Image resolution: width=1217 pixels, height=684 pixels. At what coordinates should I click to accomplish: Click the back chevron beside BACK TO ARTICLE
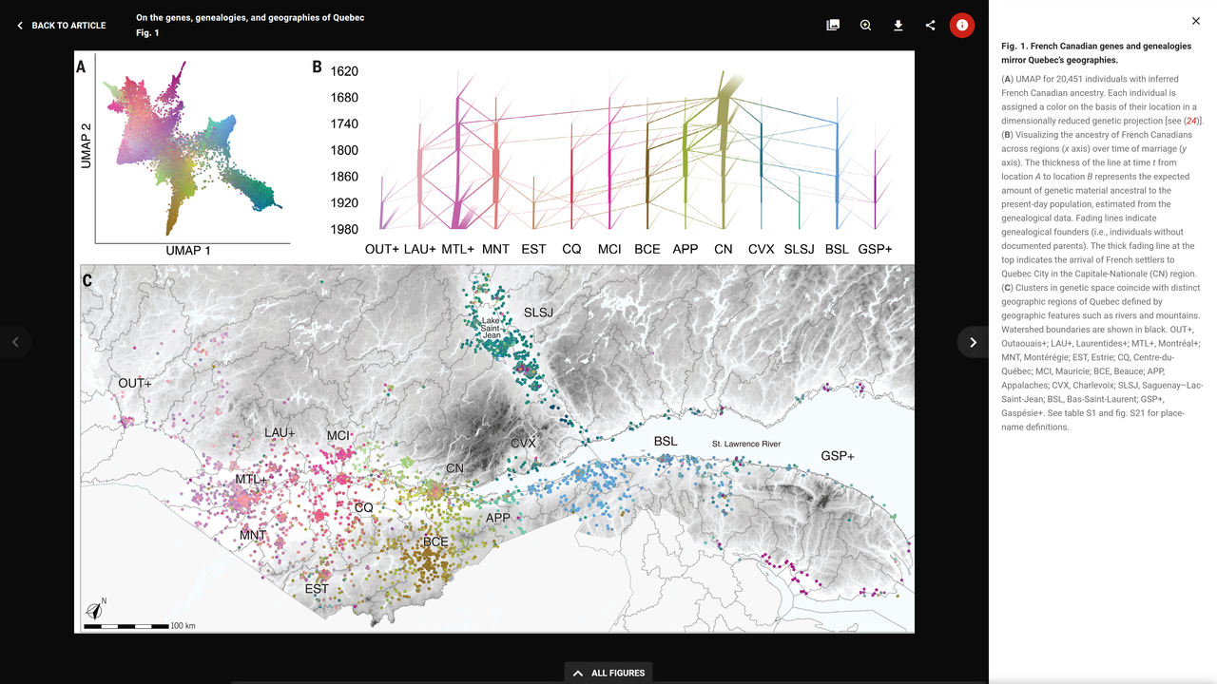click(x=19, y=26)
